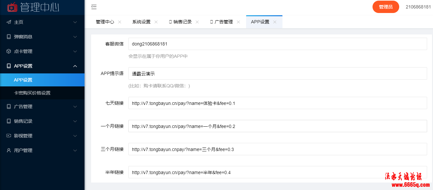This screenshot has height=190, width=433.
Task: Focus the 一个月链接 input field
Action: (278, 126)
